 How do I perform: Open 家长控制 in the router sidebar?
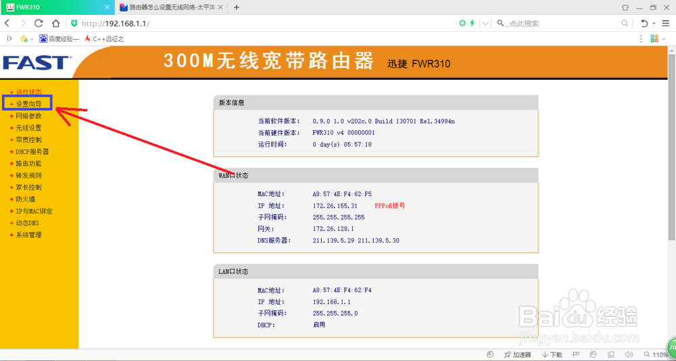tap(28, 188)
